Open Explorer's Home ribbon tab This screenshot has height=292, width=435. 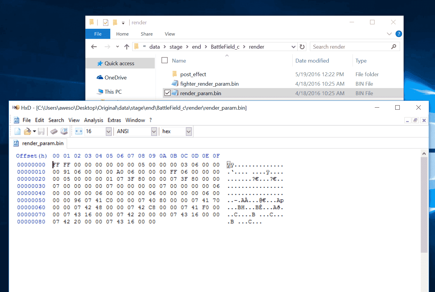122,34
